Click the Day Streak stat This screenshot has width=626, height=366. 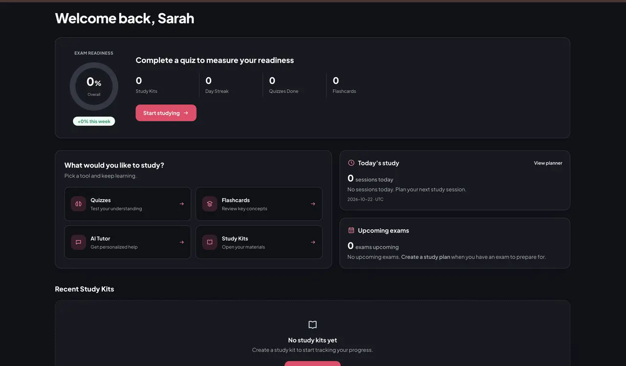click(217, 85)
